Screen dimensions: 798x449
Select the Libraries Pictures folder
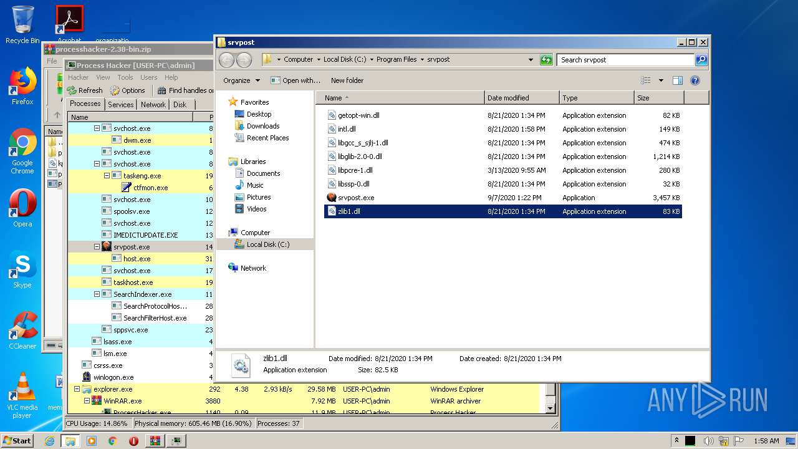pyautogui.click(x=258, y=197)
